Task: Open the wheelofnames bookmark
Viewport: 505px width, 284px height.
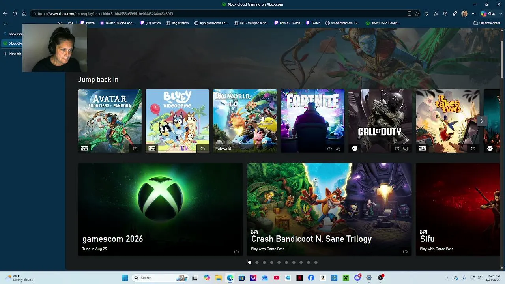Action: tap(342, 23)
